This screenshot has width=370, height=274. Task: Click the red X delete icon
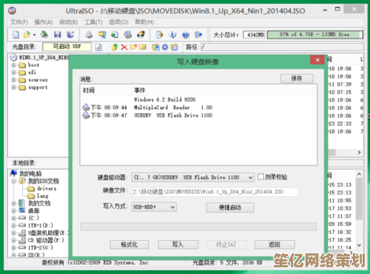[x=124, y=47]
